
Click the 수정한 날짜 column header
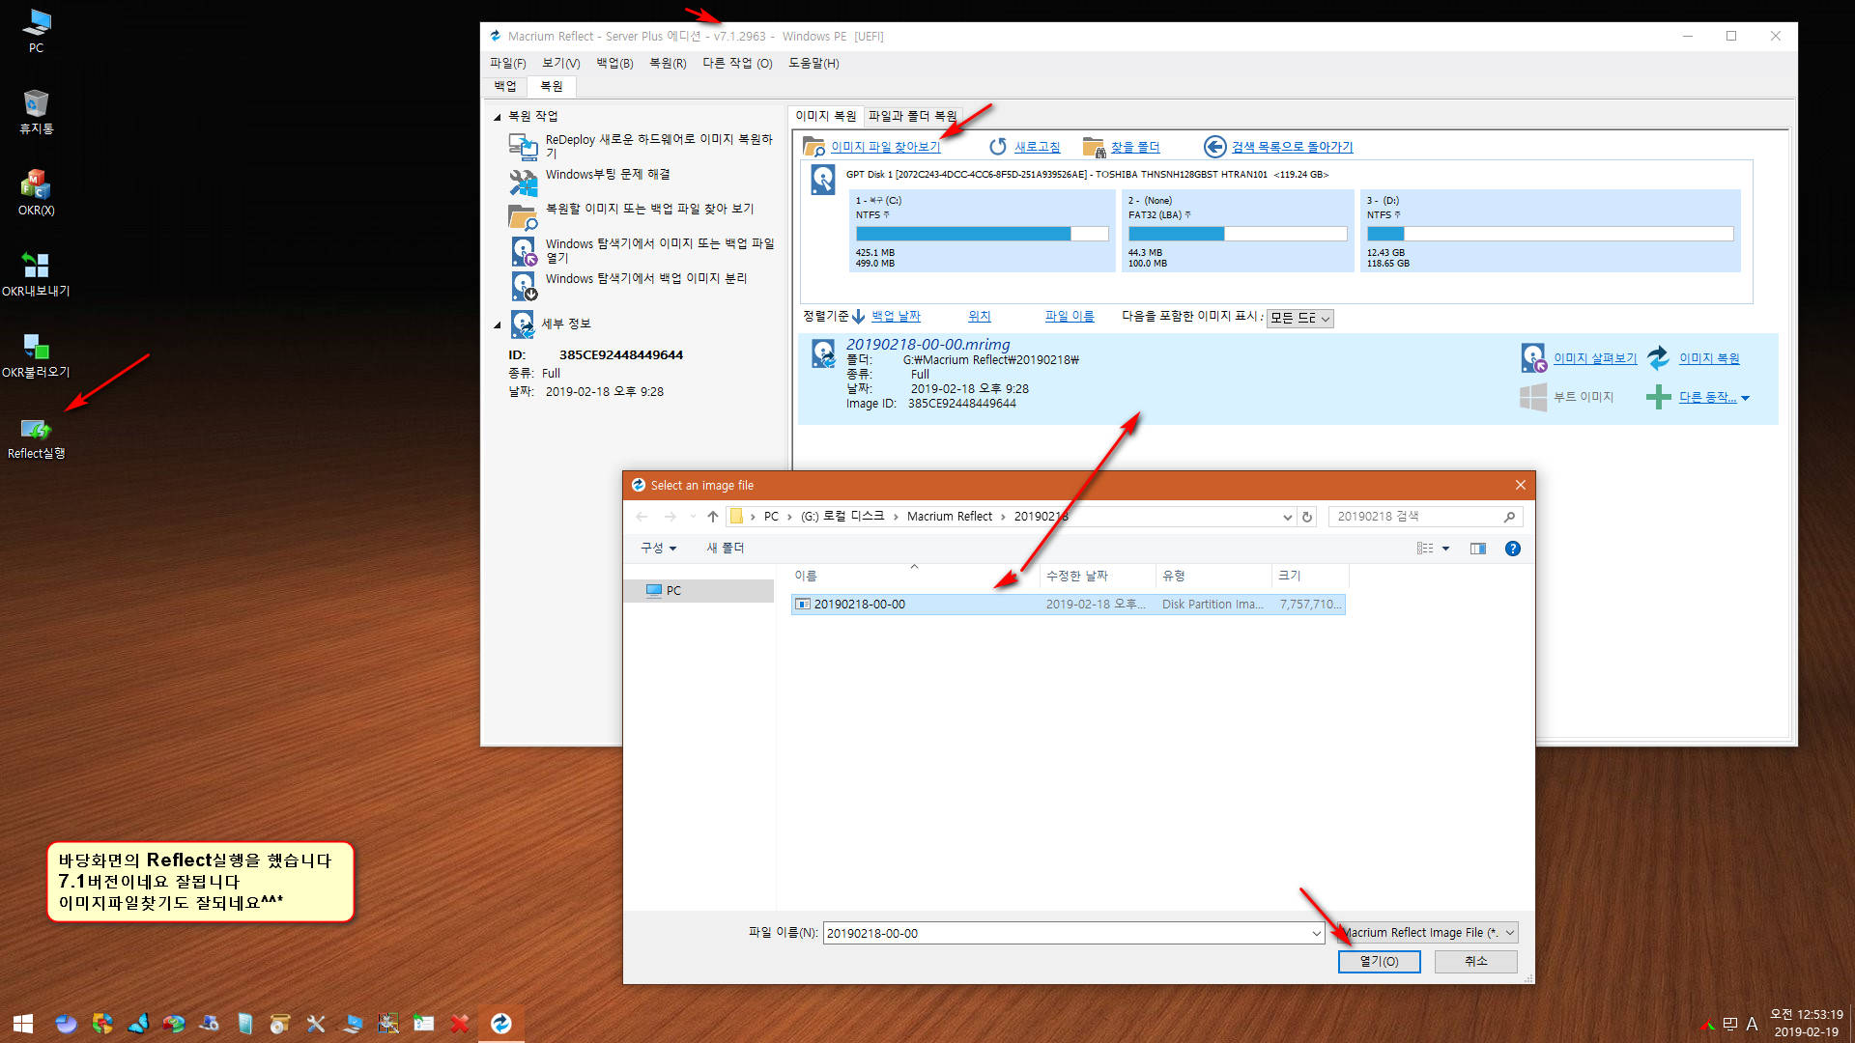(x=1098, y=576)
